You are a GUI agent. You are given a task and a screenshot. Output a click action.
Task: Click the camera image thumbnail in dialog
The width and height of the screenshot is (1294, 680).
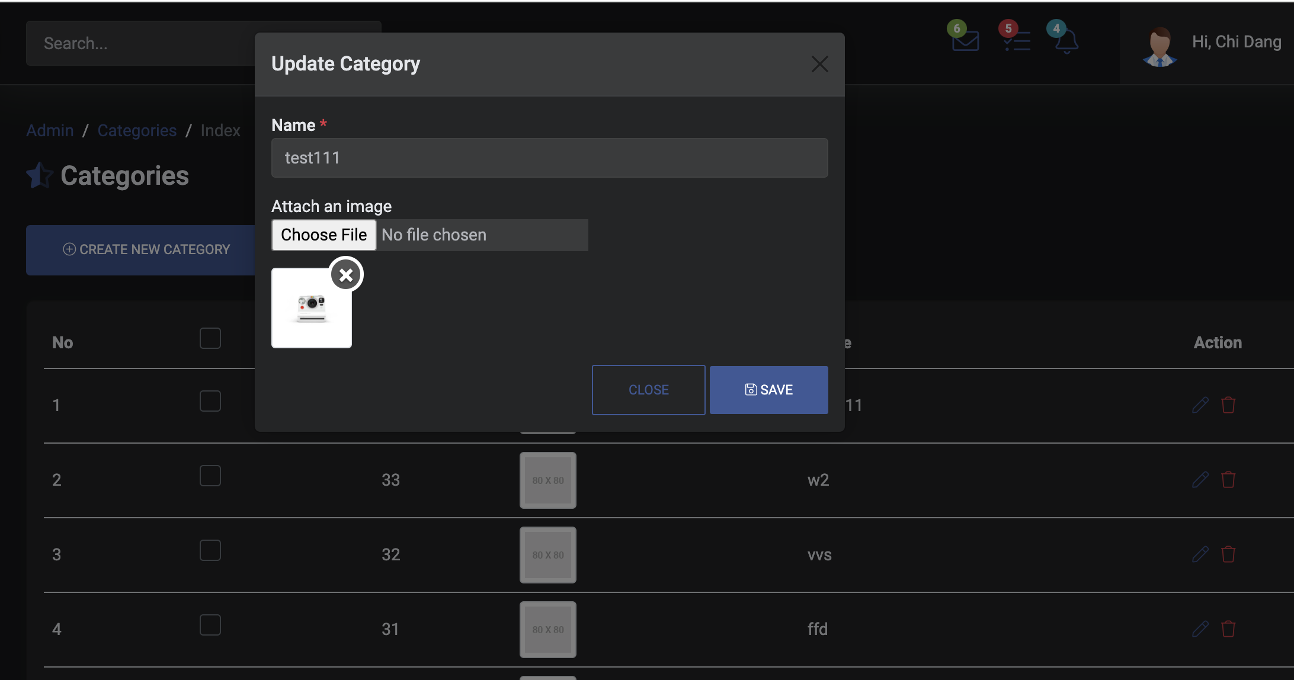tap(311, 308)
